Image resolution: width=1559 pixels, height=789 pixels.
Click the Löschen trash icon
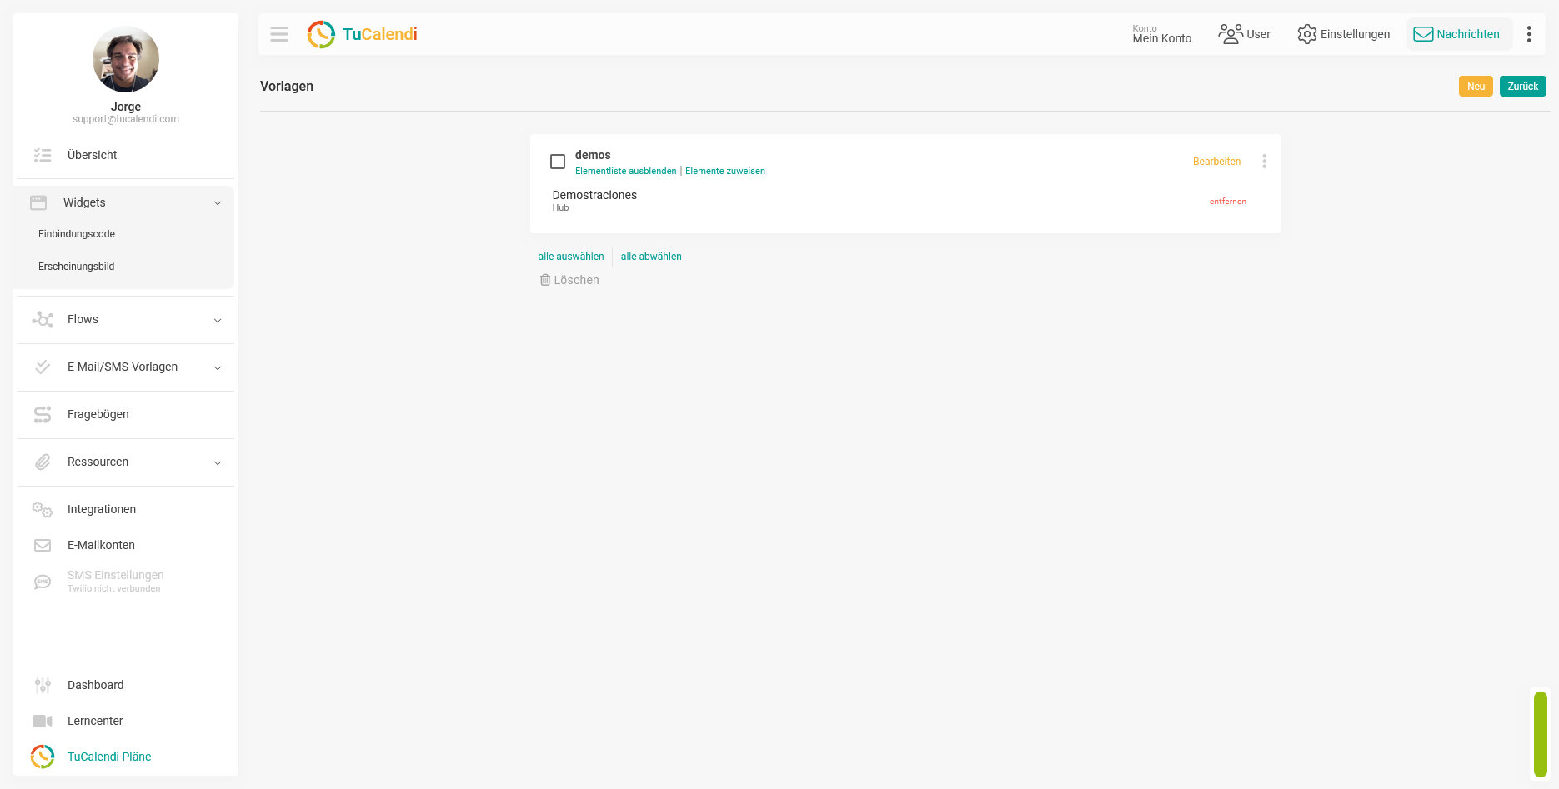point(545,280)
